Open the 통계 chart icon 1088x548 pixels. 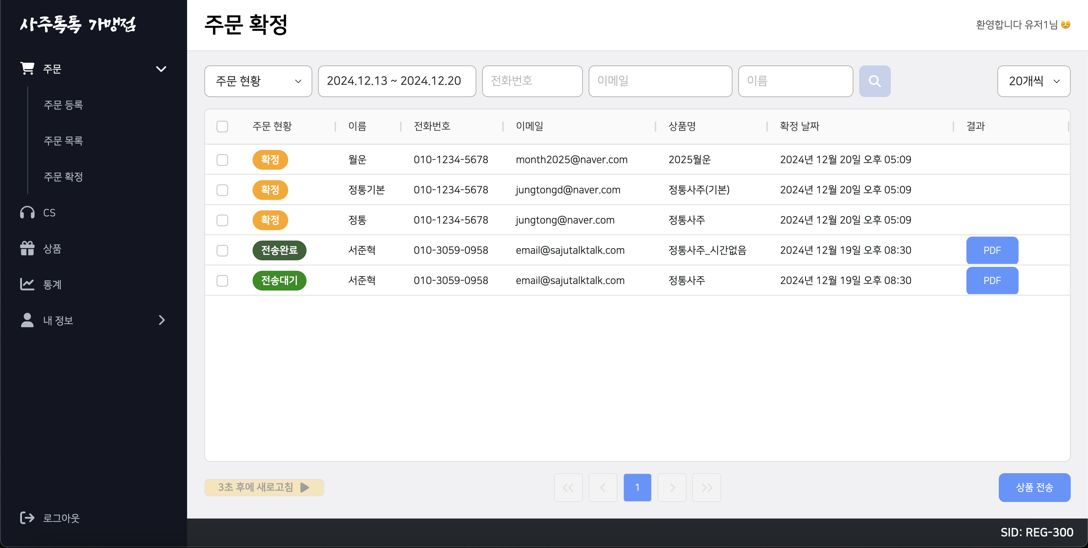(27, 284)
